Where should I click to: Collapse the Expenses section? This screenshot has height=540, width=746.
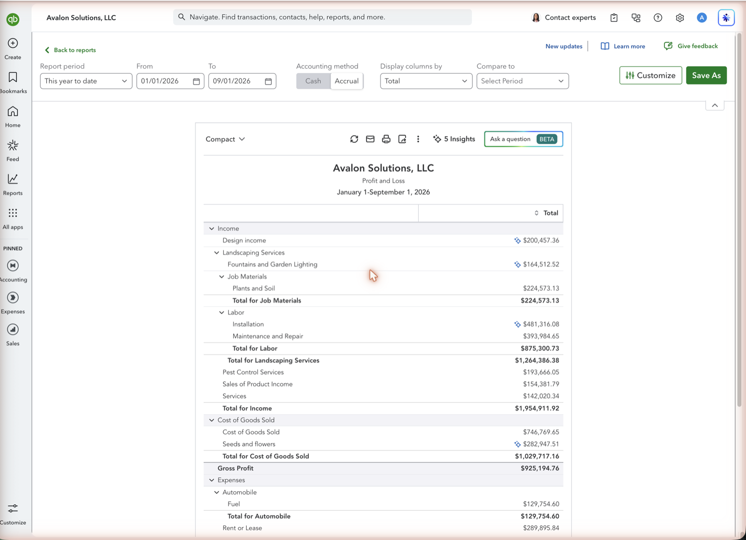pos(212,480)
